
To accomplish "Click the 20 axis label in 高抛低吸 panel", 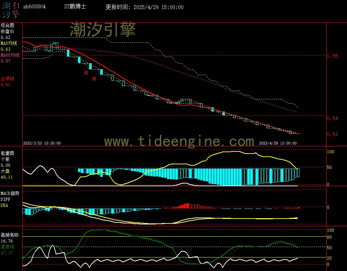I will (329, 258).
